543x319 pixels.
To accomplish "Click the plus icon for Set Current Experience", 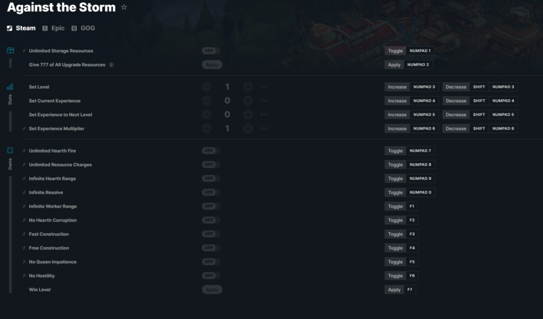I will click(248, 101).
